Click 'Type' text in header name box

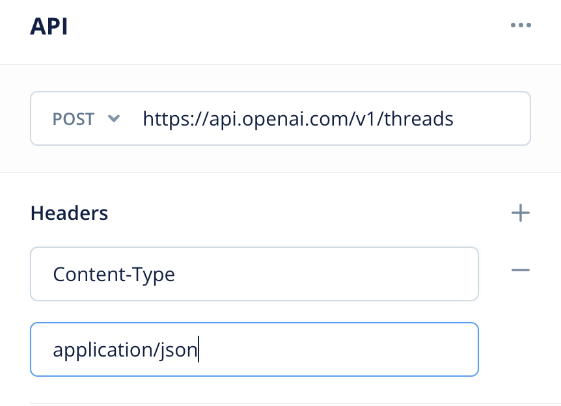tap(153, 275)
